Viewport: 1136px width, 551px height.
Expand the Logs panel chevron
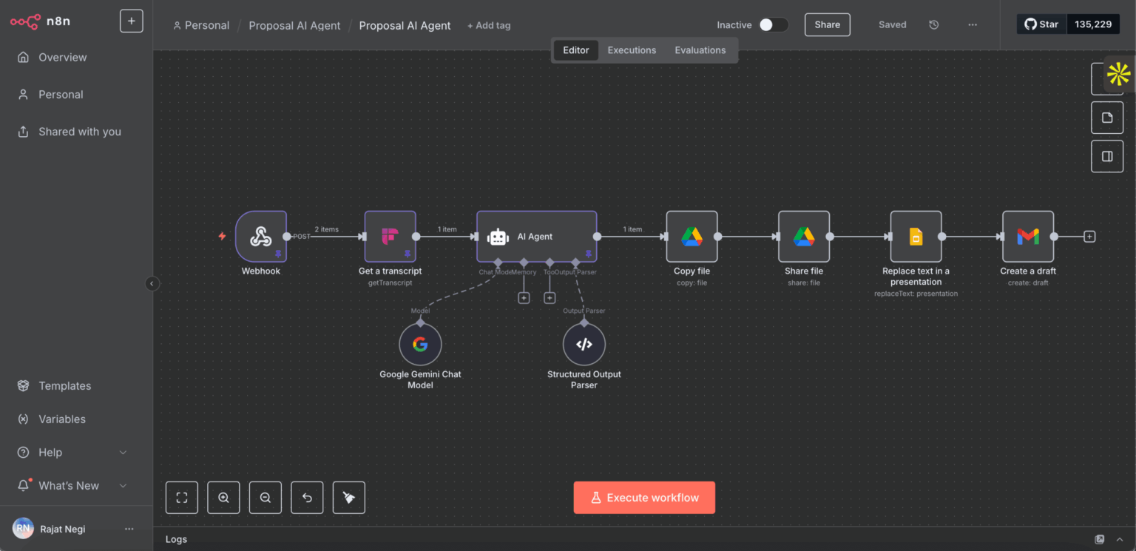click(1120, 540)
